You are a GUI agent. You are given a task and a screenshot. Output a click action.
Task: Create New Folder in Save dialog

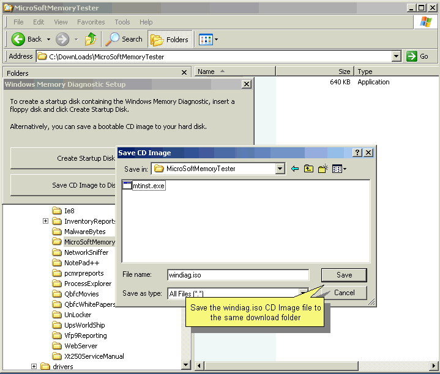323,169
